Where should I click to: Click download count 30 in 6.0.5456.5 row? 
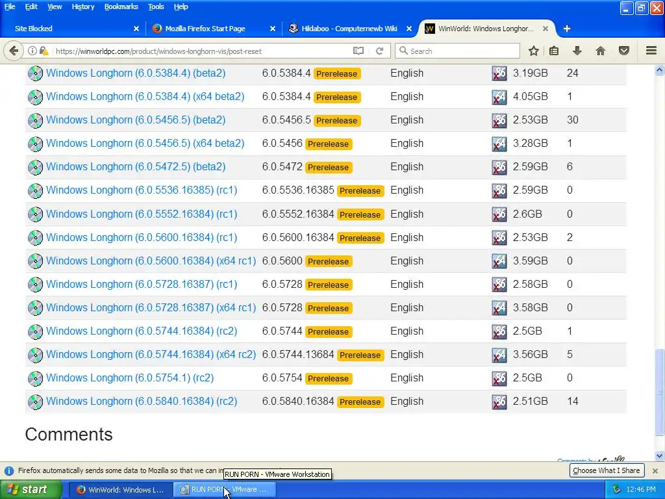pos(573,120)
